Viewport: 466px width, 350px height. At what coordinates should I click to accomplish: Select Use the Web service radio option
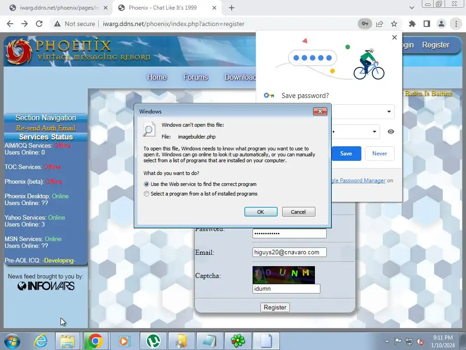pyautogui.click(x=146, y=184)
